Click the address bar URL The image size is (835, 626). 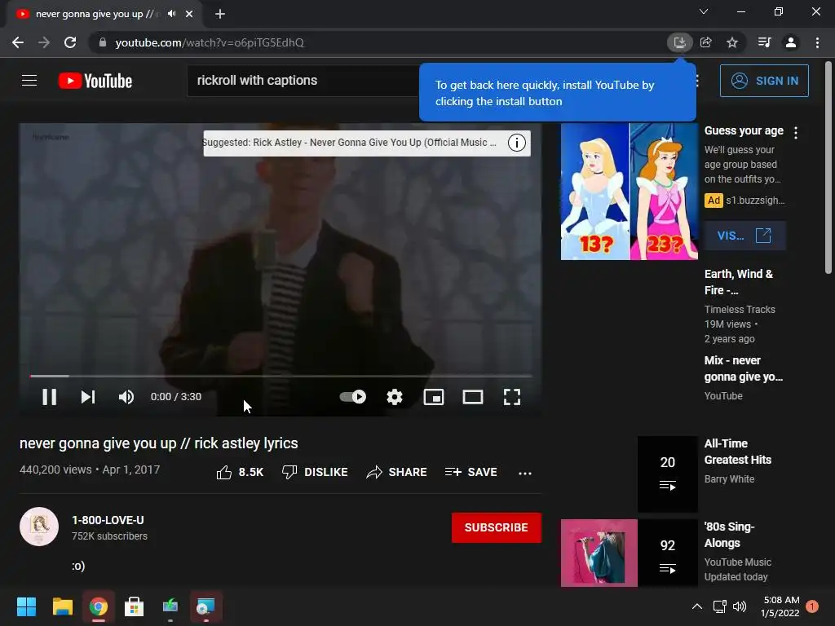pos(210,42)
